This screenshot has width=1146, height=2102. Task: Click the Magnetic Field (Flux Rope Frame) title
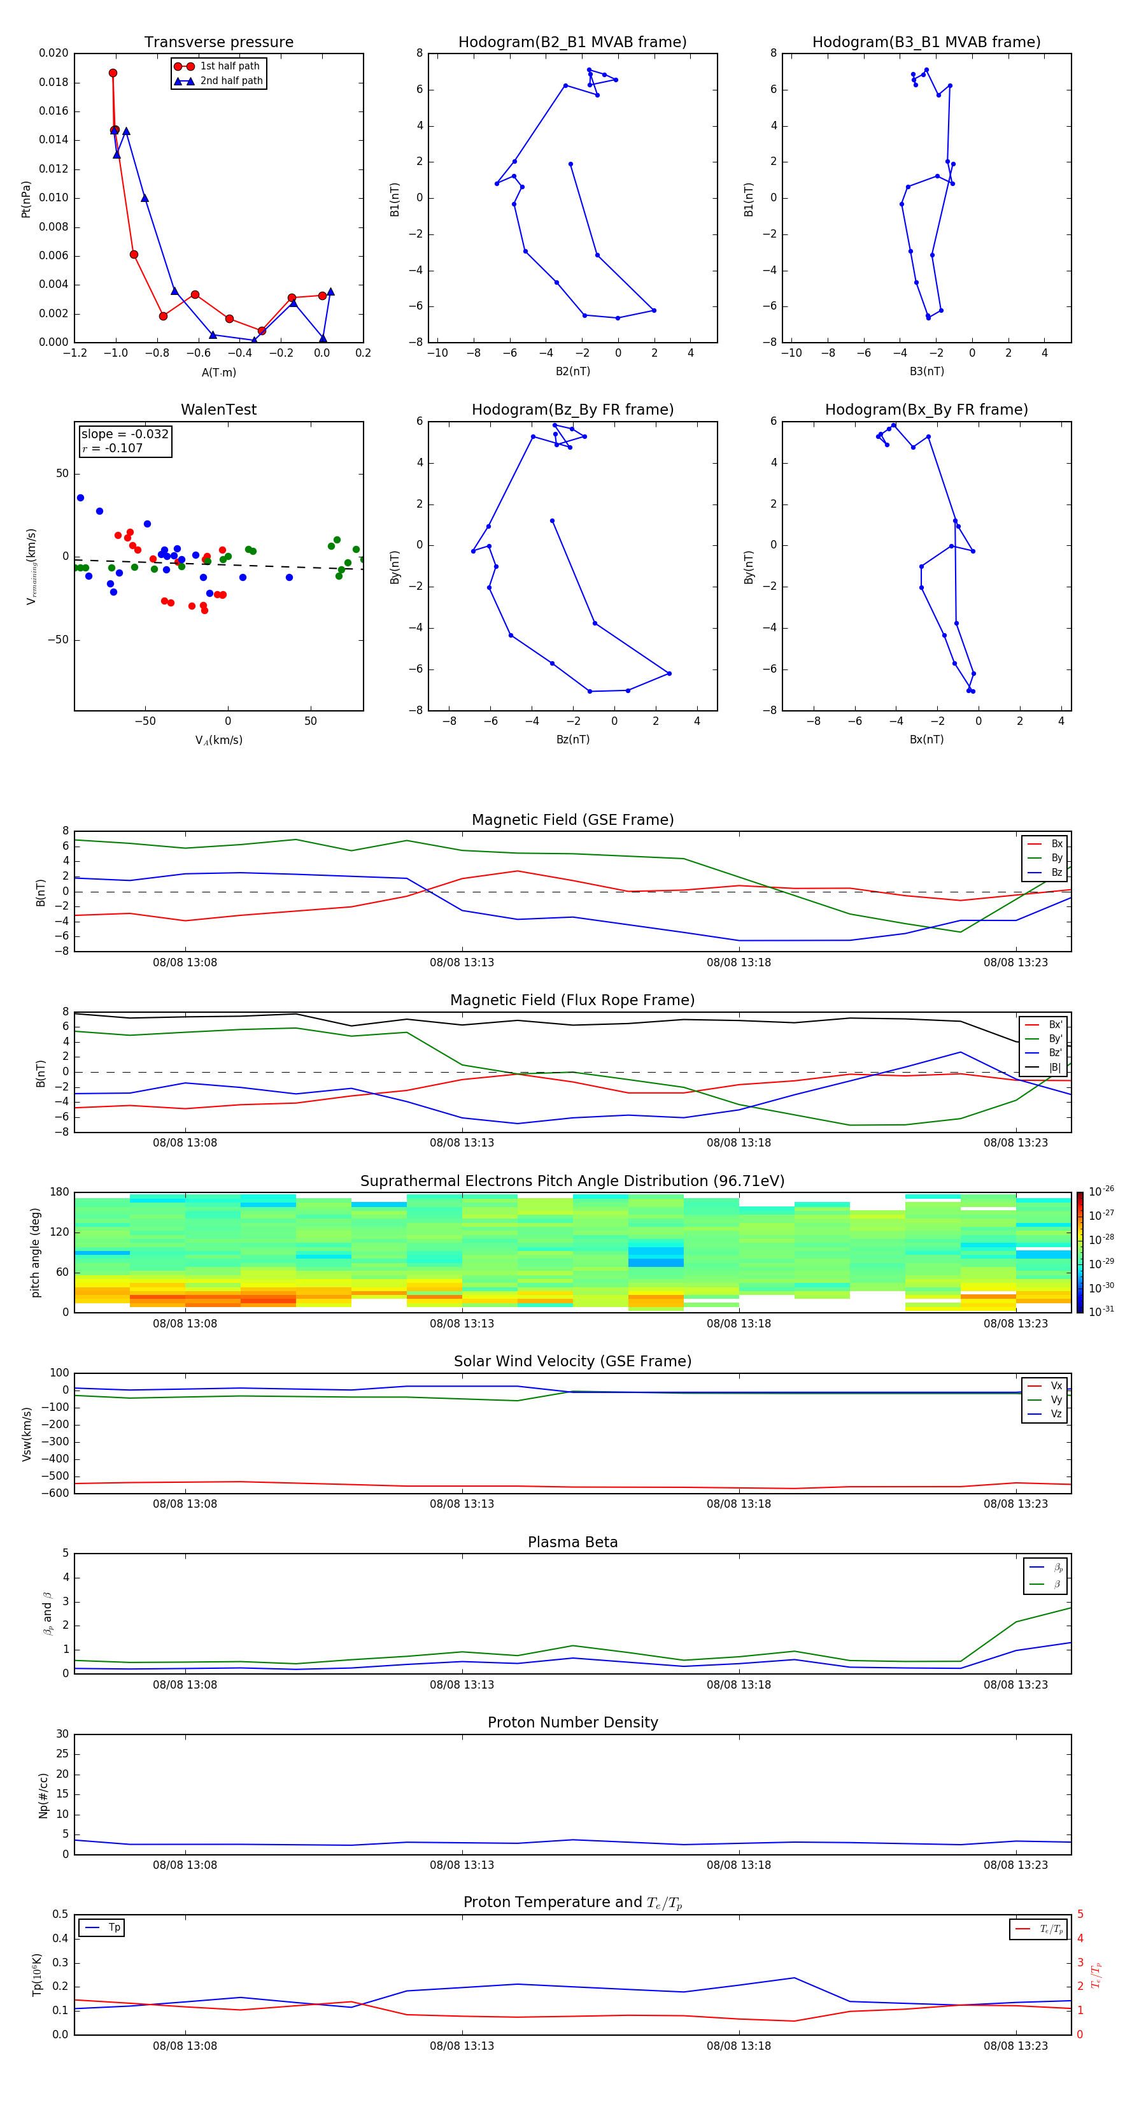point(572,1001)
